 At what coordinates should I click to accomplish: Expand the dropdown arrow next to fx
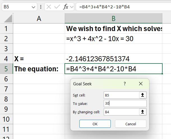tap(72, 7)
